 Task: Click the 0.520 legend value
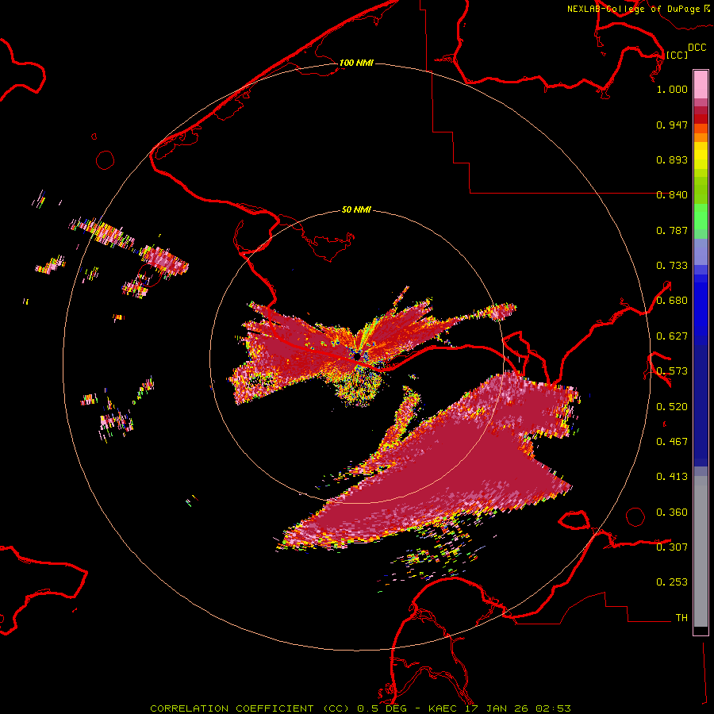pyautogui.click(x=672, y=407)
